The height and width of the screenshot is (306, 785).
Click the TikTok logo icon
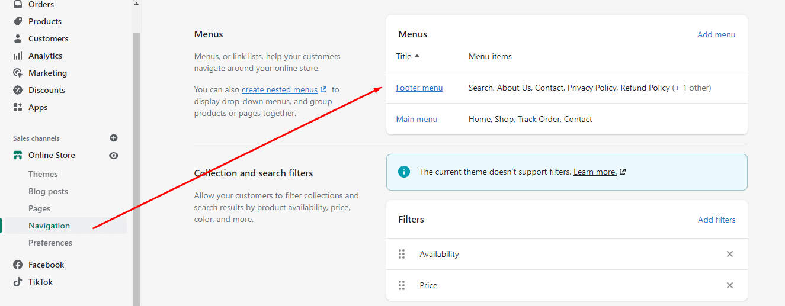[18, 282]
